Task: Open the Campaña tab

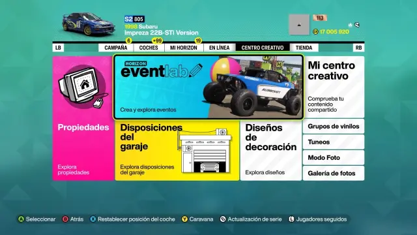Action: pyautogui.click(x=116, y=48)
